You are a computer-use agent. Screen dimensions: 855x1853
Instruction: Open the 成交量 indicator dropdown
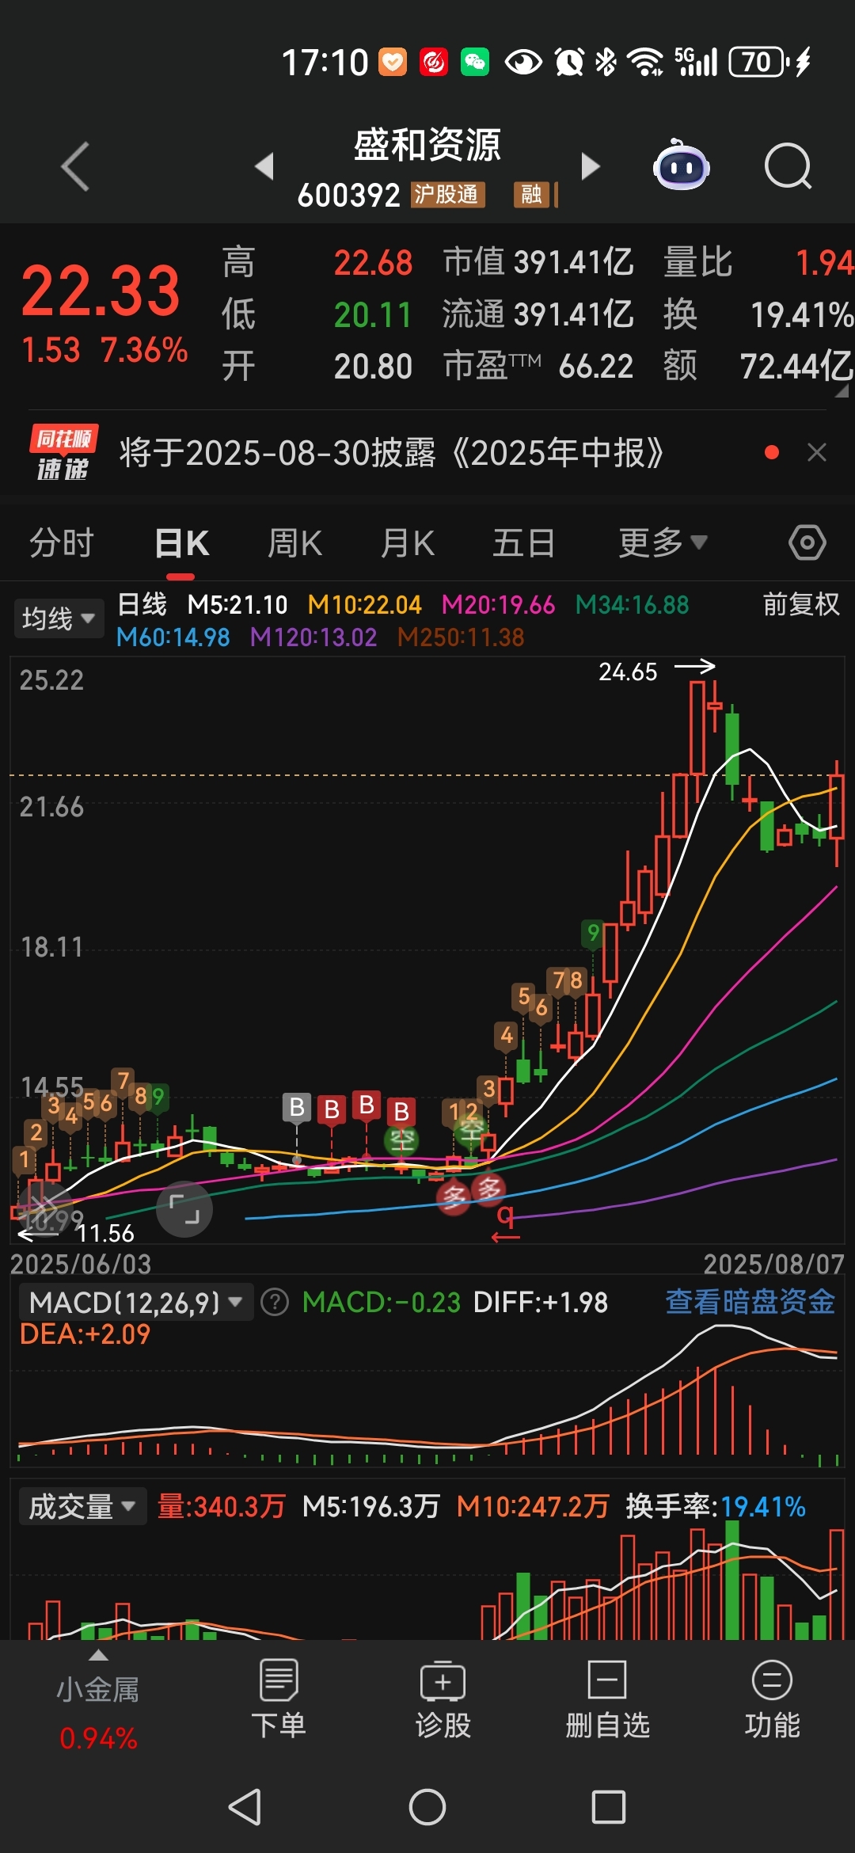pos(82,1506)
